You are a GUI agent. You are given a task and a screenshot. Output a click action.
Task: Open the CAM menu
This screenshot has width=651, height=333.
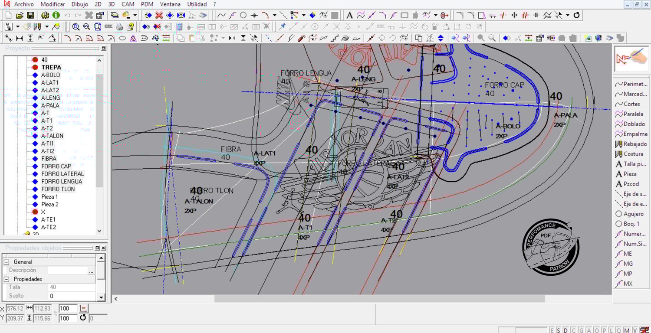[x=128, y=4]
